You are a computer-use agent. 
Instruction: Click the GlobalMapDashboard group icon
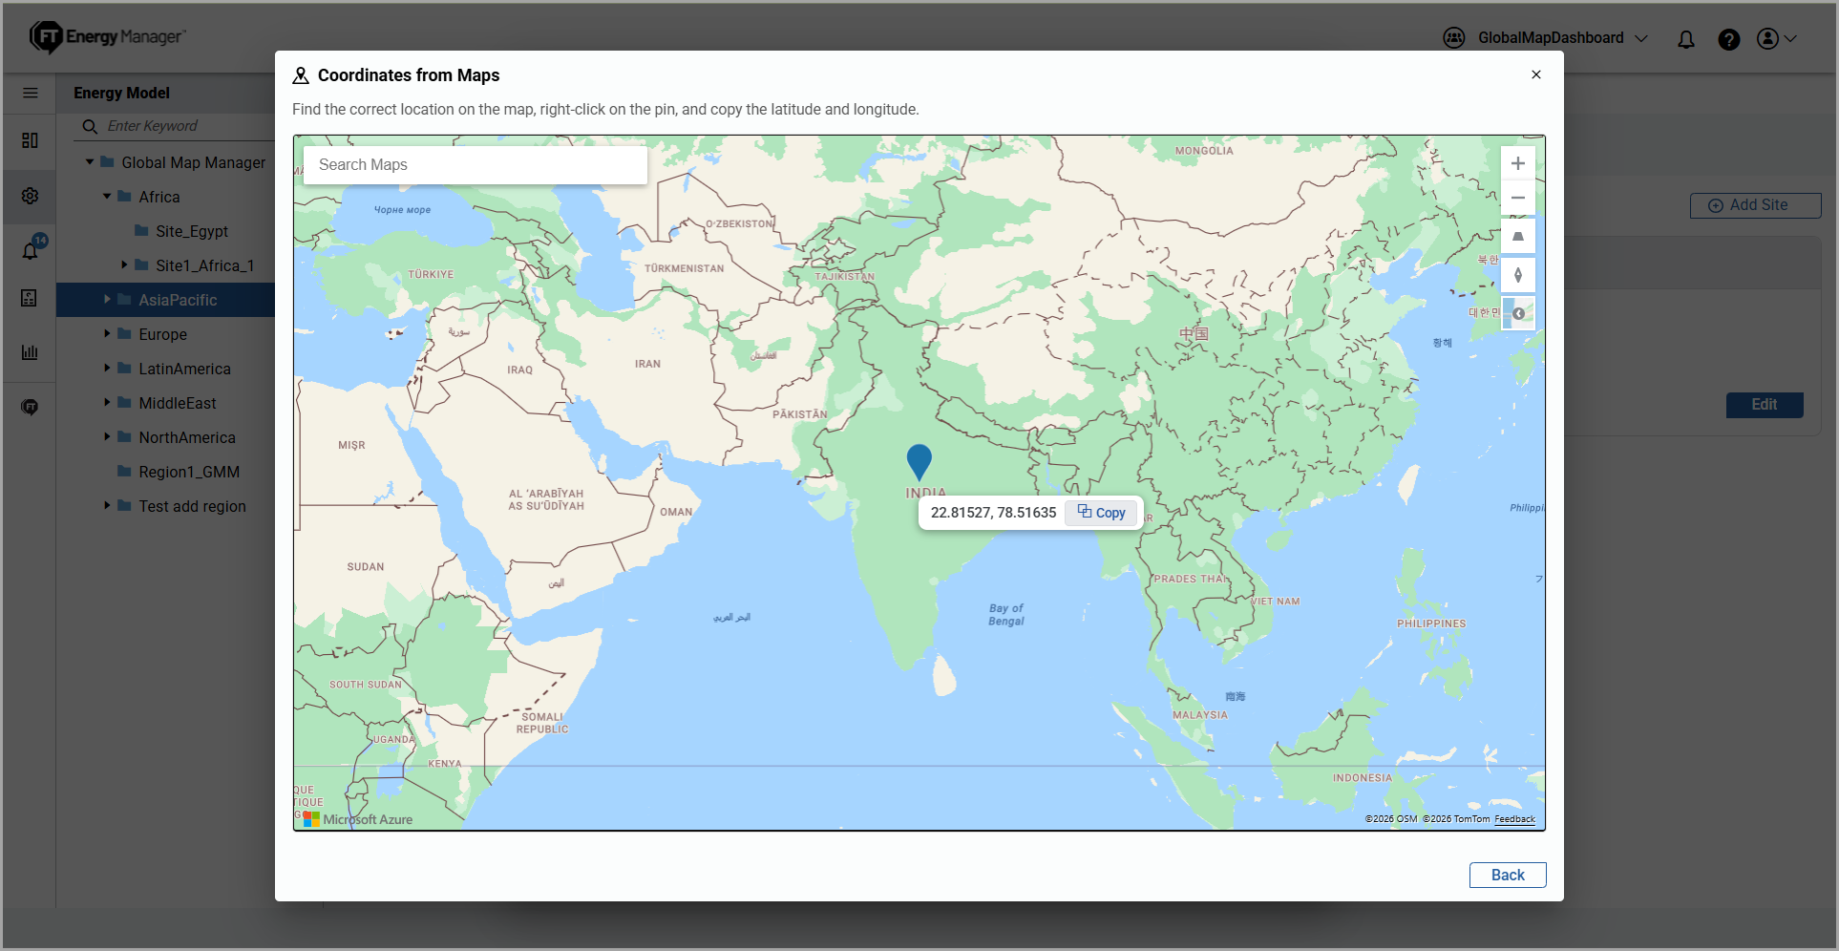coord(1454,38)
